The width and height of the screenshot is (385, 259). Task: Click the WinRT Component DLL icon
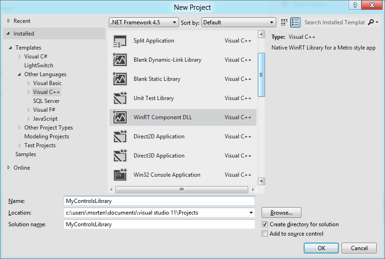(120, 117)
